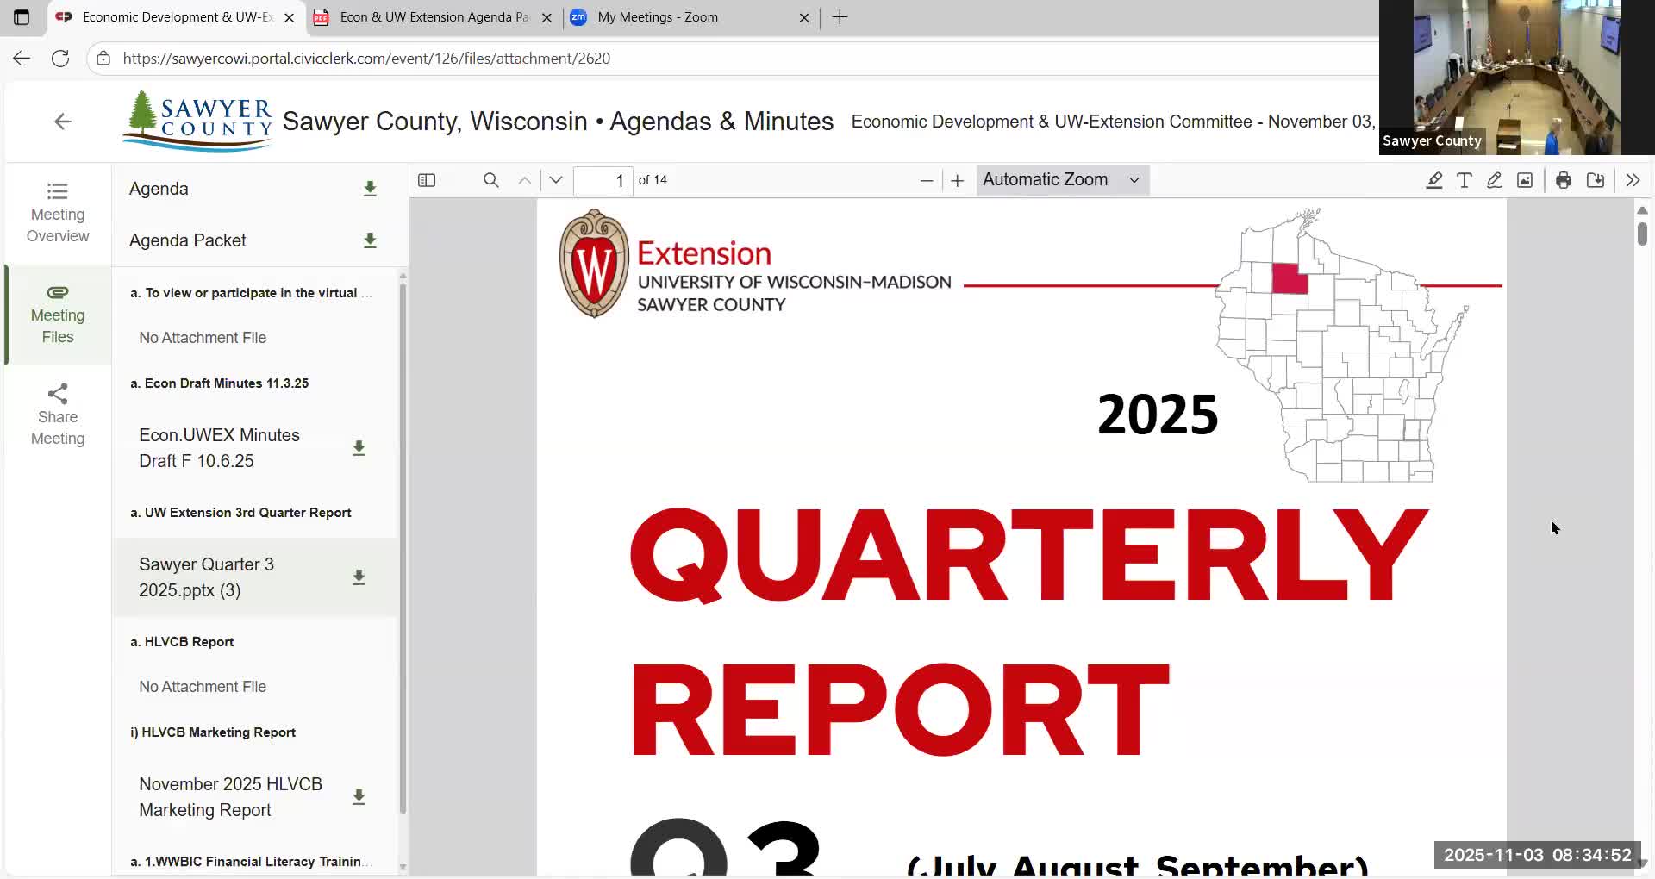Open the Share Meeting panel
Image resolution: width=1655 pixels, height=879 pixels.
pos(57,414)
